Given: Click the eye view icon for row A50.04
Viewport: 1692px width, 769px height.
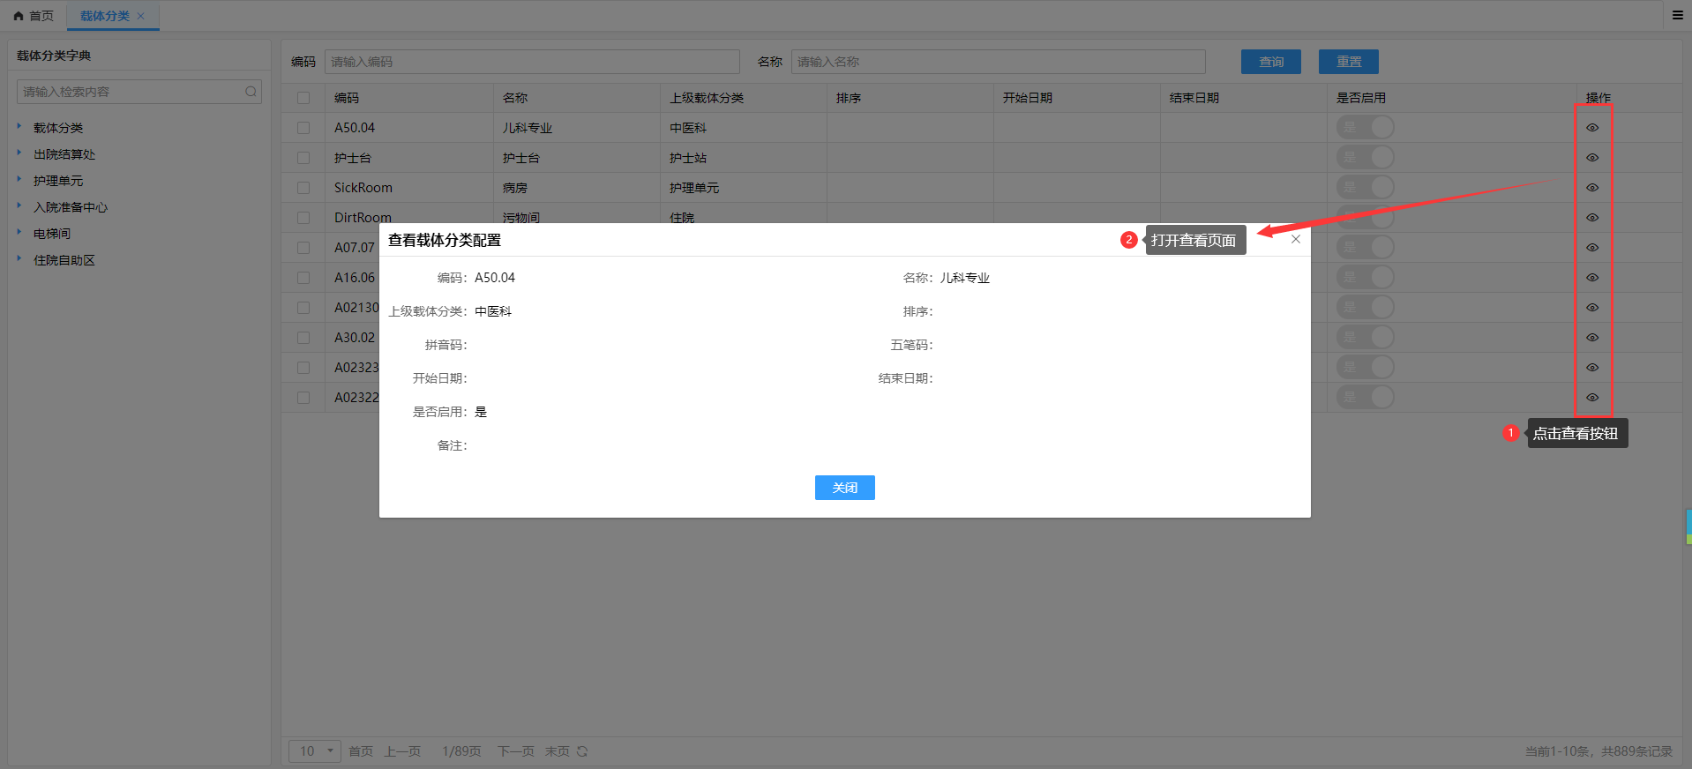Looking at the screenshot, I should pos(1592,128).
